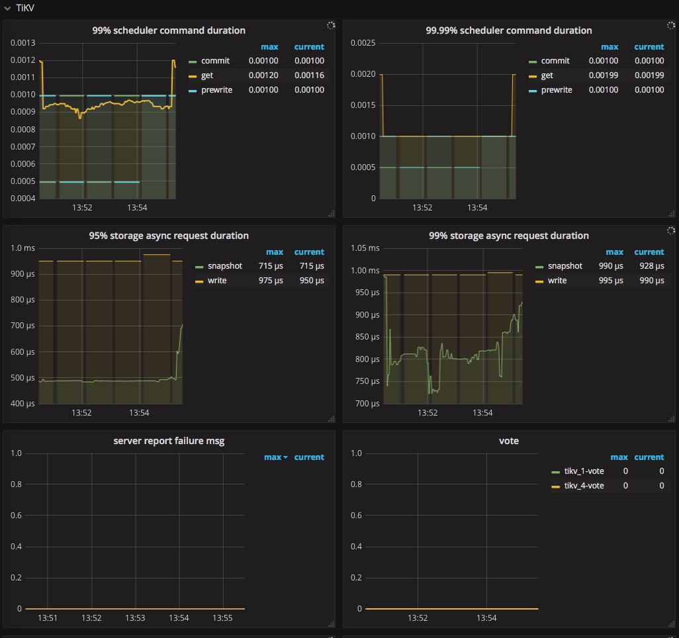Toggle get series in 99.99% scheduler legend
This screenshot has width=679, height=638.
click(x=547, y=75)
